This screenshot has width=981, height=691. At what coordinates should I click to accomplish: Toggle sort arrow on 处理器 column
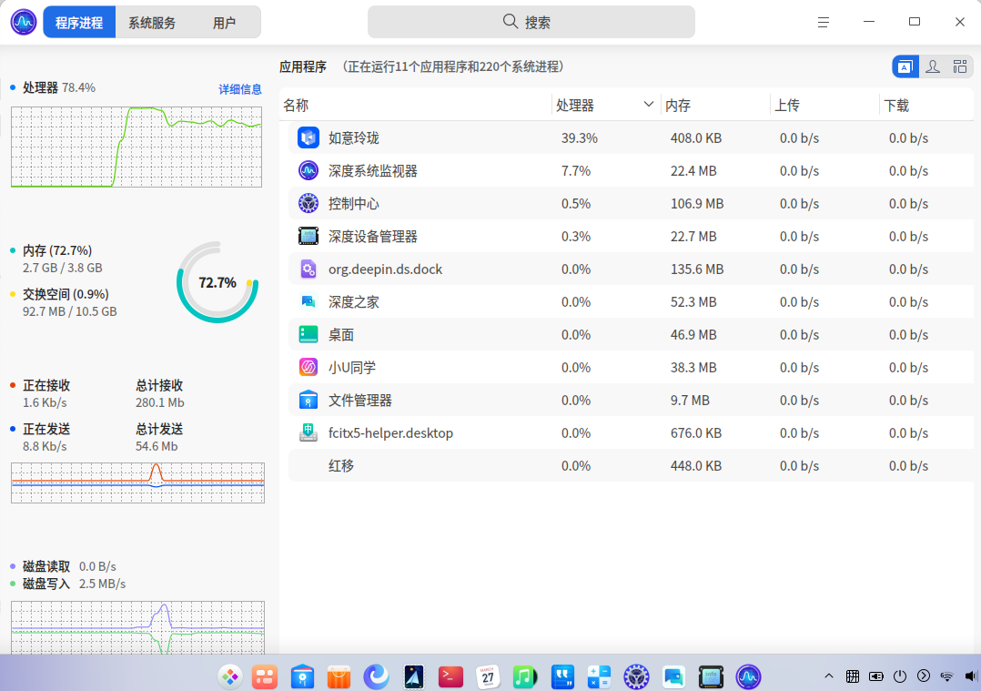click(648, 104)
